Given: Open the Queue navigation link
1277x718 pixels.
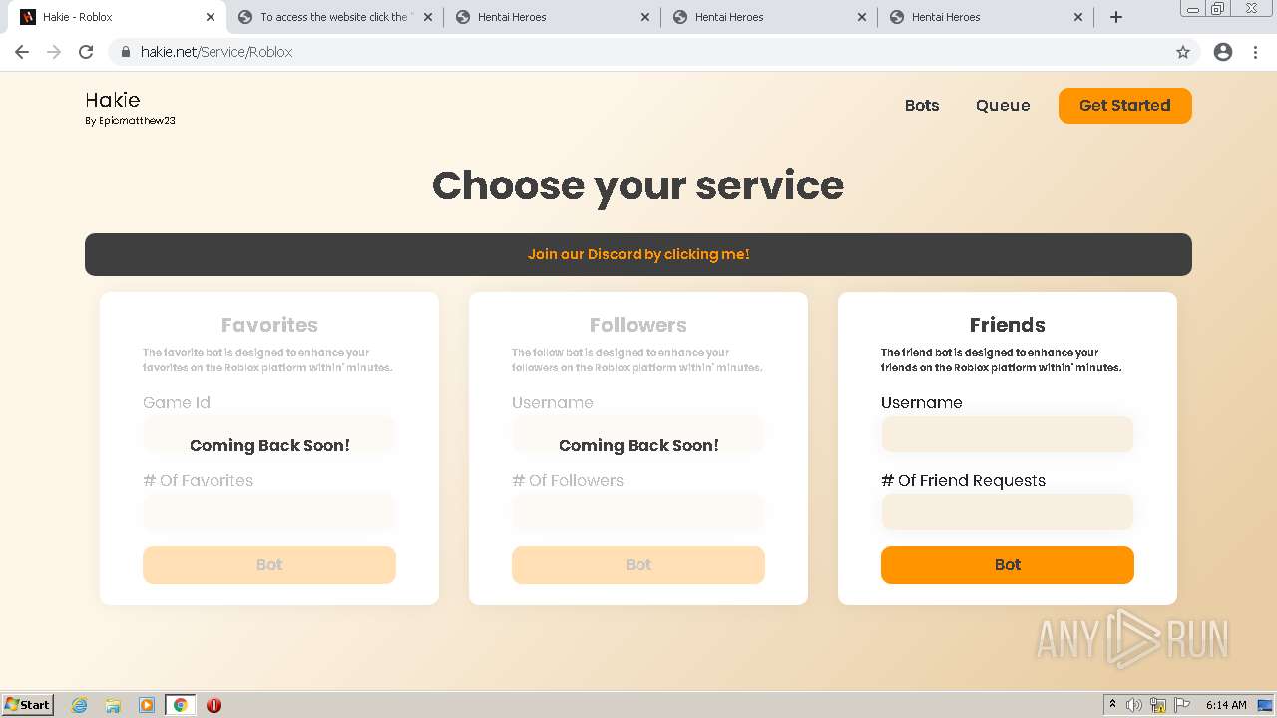Looking at the screenshot, I should click(x=1003, y=106).
